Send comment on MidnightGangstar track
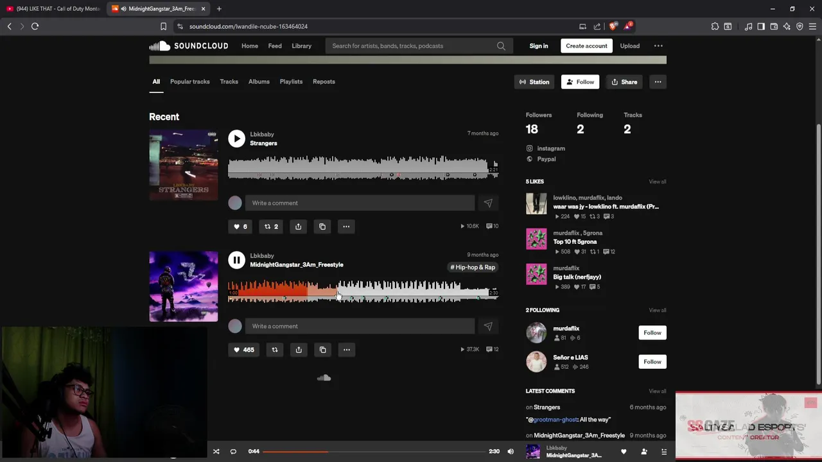 coord(488,326)
